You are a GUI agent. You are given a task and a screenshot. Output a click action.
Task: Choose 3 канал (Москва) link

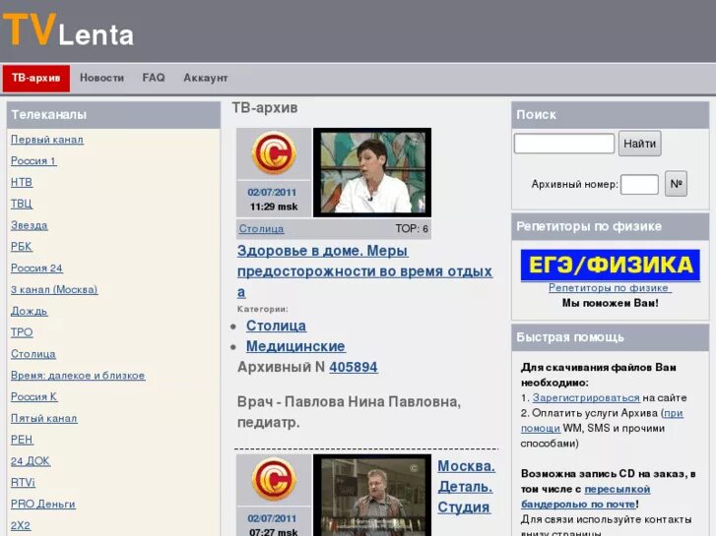click(x=54, y=290)
